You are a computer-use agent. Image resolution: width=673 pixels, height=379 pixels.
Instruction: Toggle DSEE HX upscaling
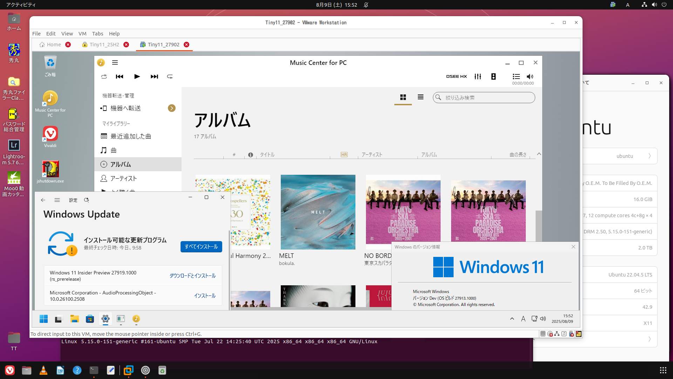456,77
